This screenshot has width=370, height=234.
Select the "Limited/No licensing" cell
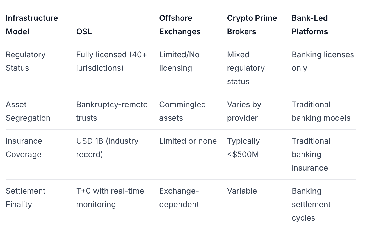click(x=179, y=61)
